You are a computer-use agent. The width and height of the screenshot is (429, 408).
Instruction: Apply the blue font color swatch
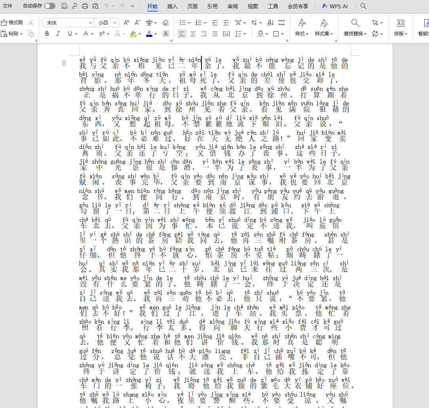coord(149,34)
